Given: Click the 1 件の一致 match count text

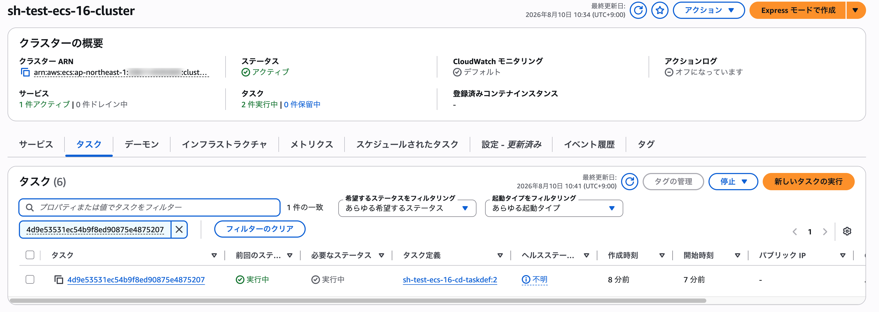Looking at the screenshot, I should 305,207.
